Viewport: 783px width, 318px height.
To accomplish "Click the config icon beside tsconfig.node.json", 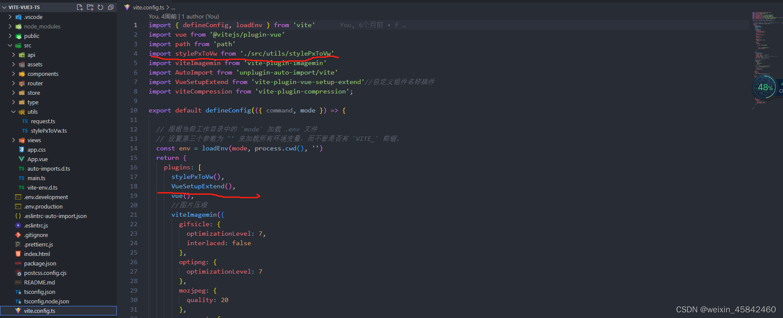I will click(18, 302).
